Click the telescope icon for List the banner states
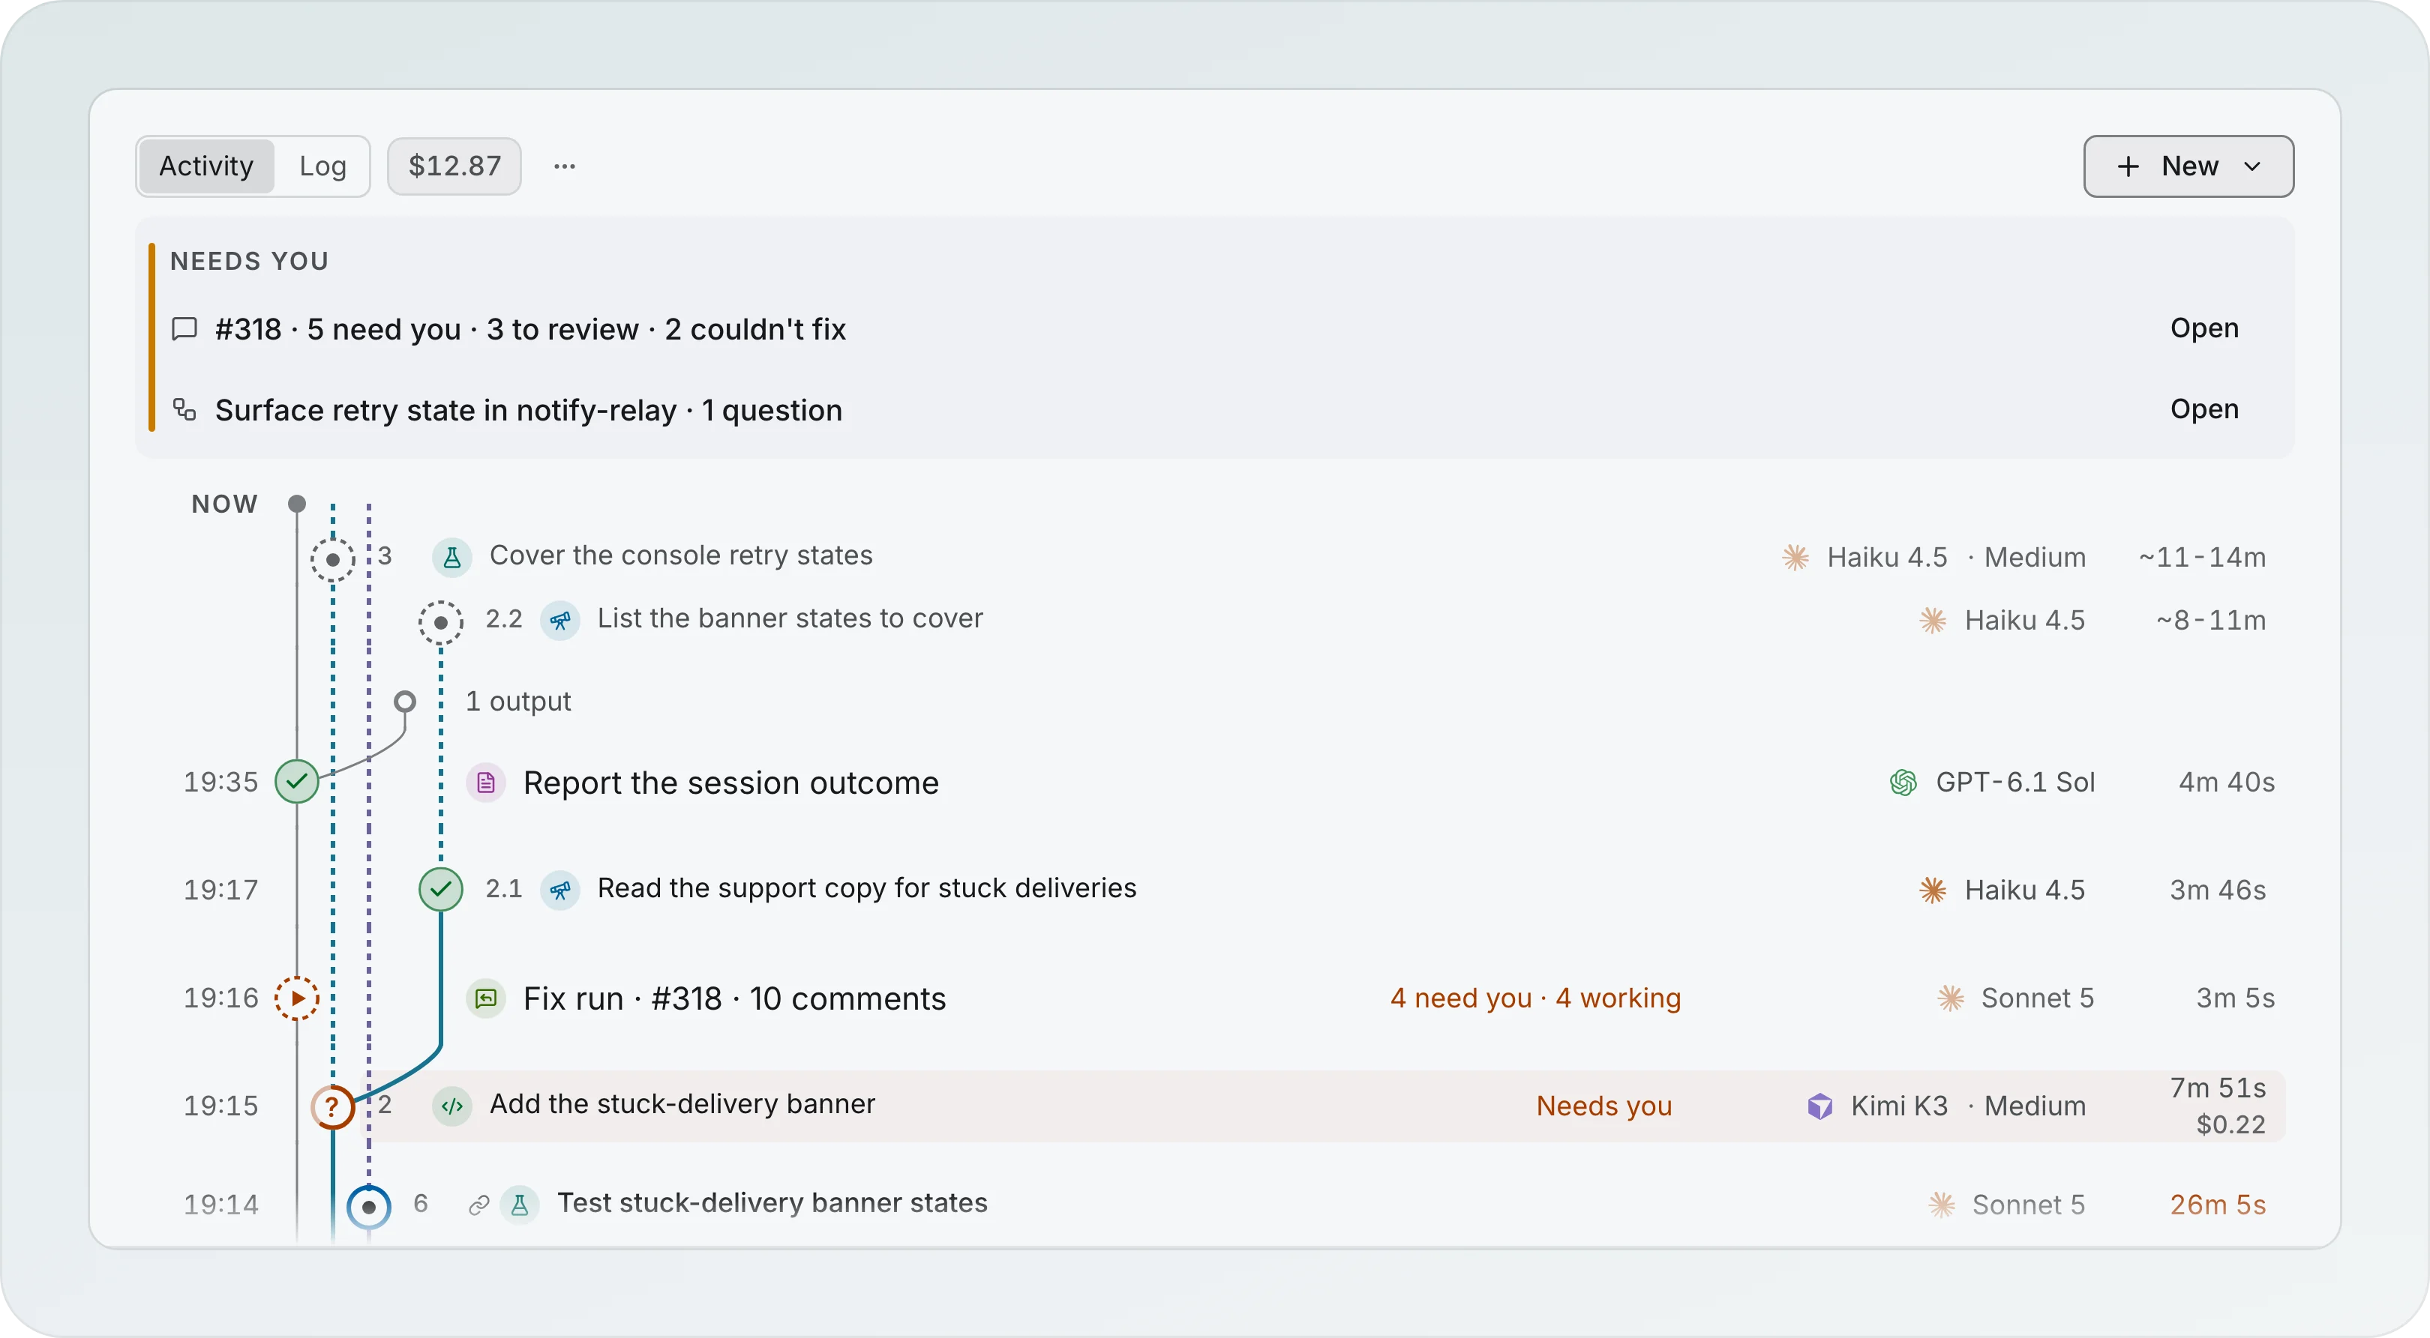The width and height of the screenshot is (2430, 1338). pyautogui.click(x=560, y=621)
